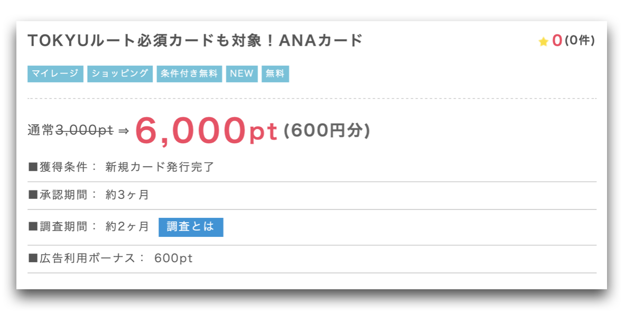625x312 pixels.
Task: Click the struck-through 3,000pt regular value
Action: point(85,130)
